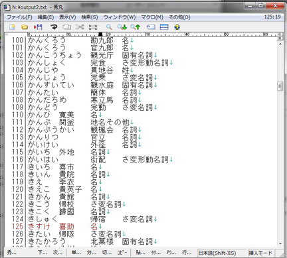Click 貴英子 on line 120
Viewport: 287px width, 258px height.
[70, 189]
